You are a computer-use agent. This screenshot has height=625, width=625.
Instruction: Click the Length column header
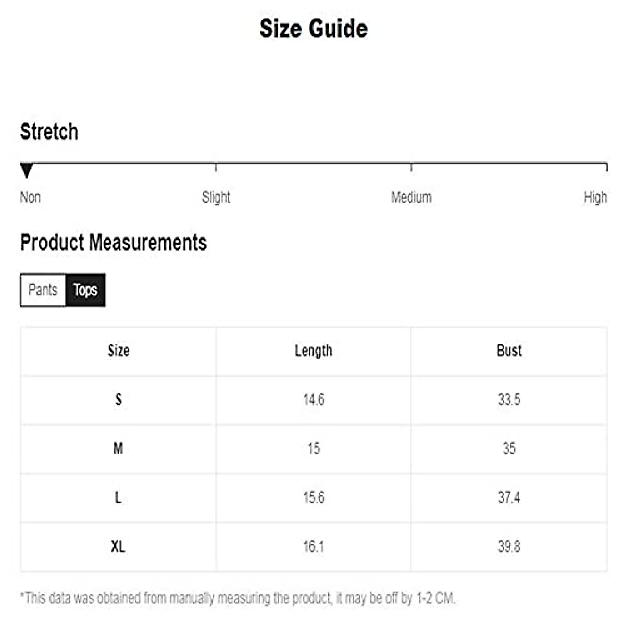coord(314,351)
